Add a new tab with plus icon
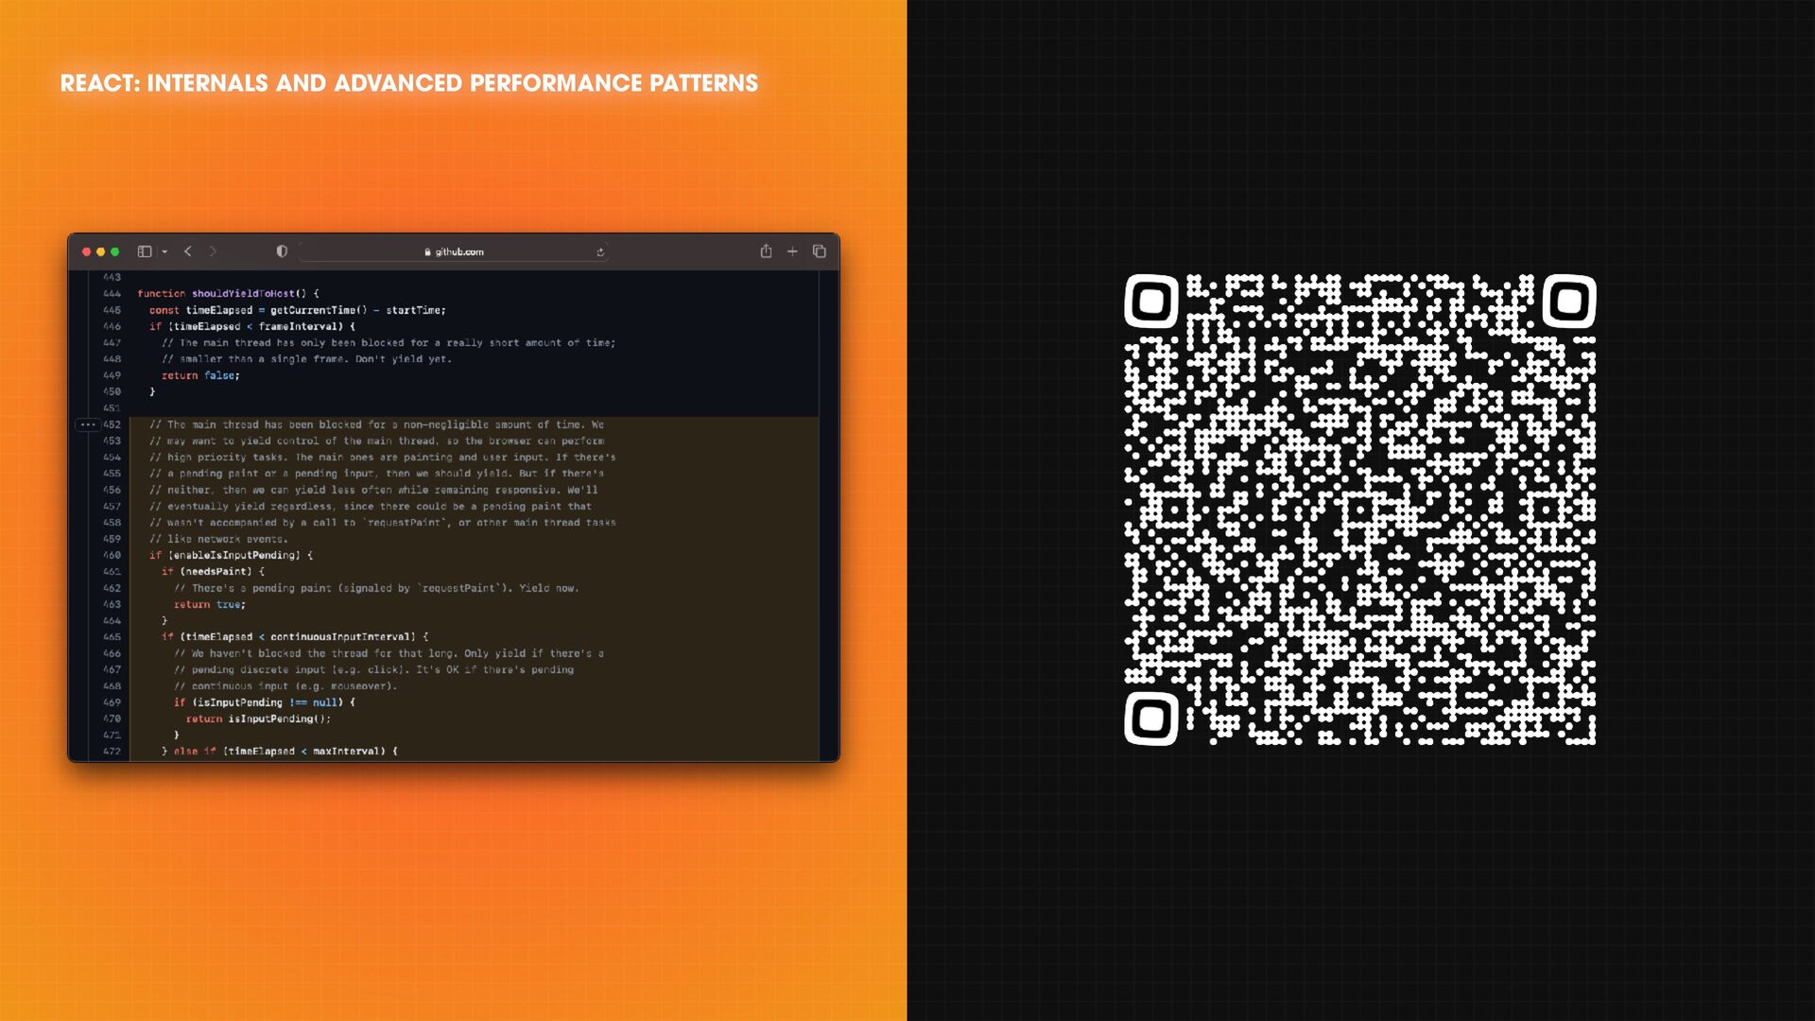Screen dimensions: 1815x1021 [x=792, y=251]
